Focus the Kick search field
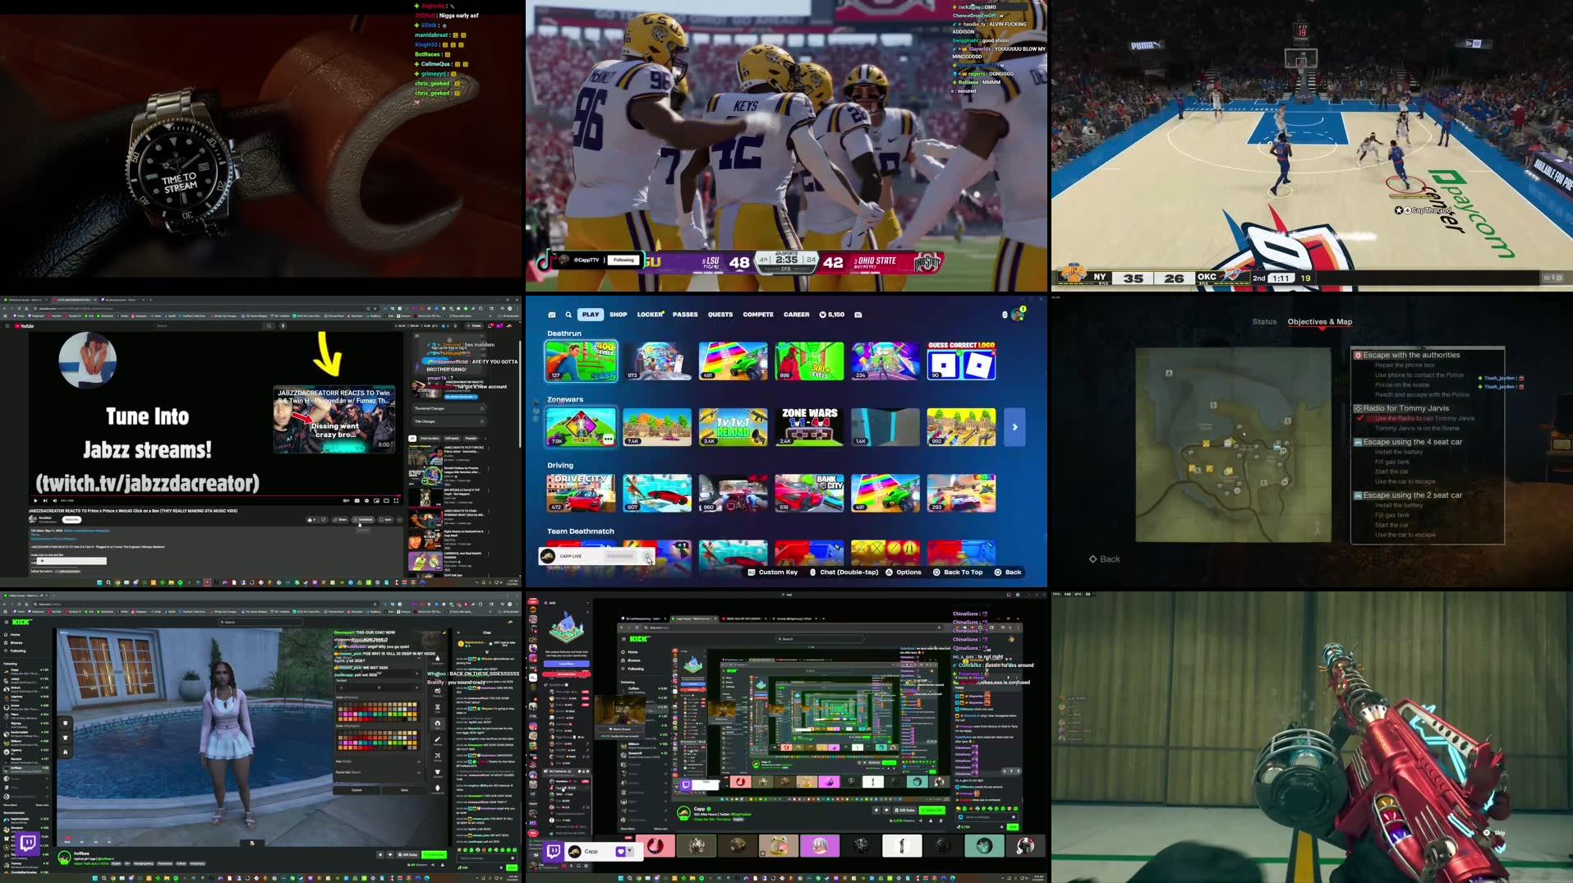This screenshot has width=1573, height=883. (261, 622)
